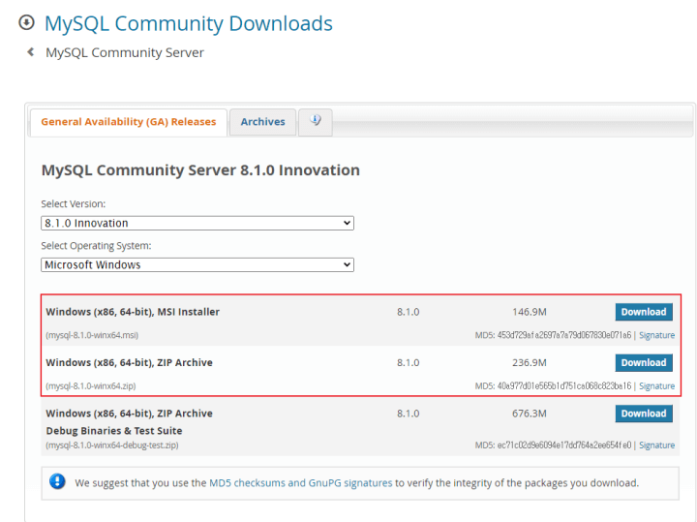The height and width of the screenshot is (522, 697).
Task: Open Signature link for mysql-8.1.0-winx64.msi
Action: pos(656,335)
